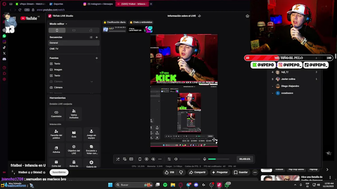Switch to the Instagram Mensajes browser tab
This screenshot has width=337, height=189.
click(98, 4)
